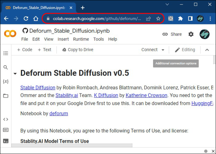This screenshot has height=154, width=216.
Task: Open the Runtime menu
Action: (81, 39)
